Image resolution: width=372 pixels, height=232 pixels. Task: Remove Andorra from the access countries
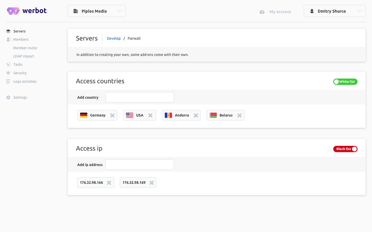196,116
